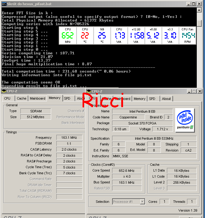Viewport: 205px width, 218px height.
Task: Open the Processor #1 selection dropdown
Action: click(142, 202)
